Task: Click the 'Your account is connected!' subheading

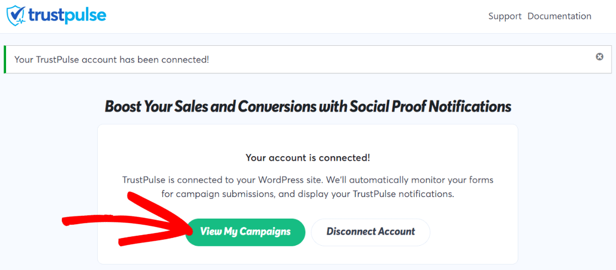Action: click(x=307, y=158)
